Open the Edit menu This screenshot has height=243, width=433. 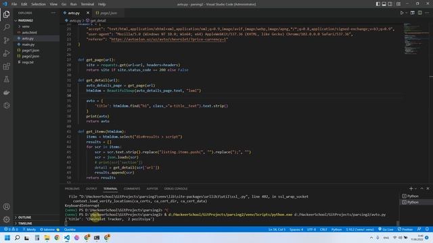click(24, 4)
